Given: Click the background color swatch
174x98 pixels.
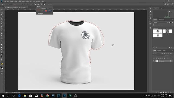Looking at the screenshot, I should tap(2, 69).
